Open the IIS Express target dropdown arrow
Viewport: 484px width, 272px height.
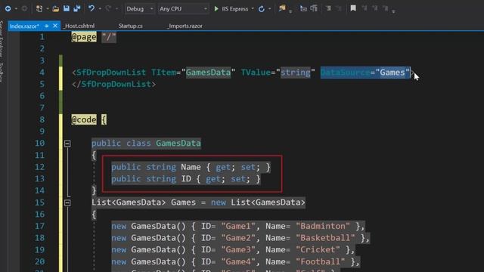click(x=253, y=8)
